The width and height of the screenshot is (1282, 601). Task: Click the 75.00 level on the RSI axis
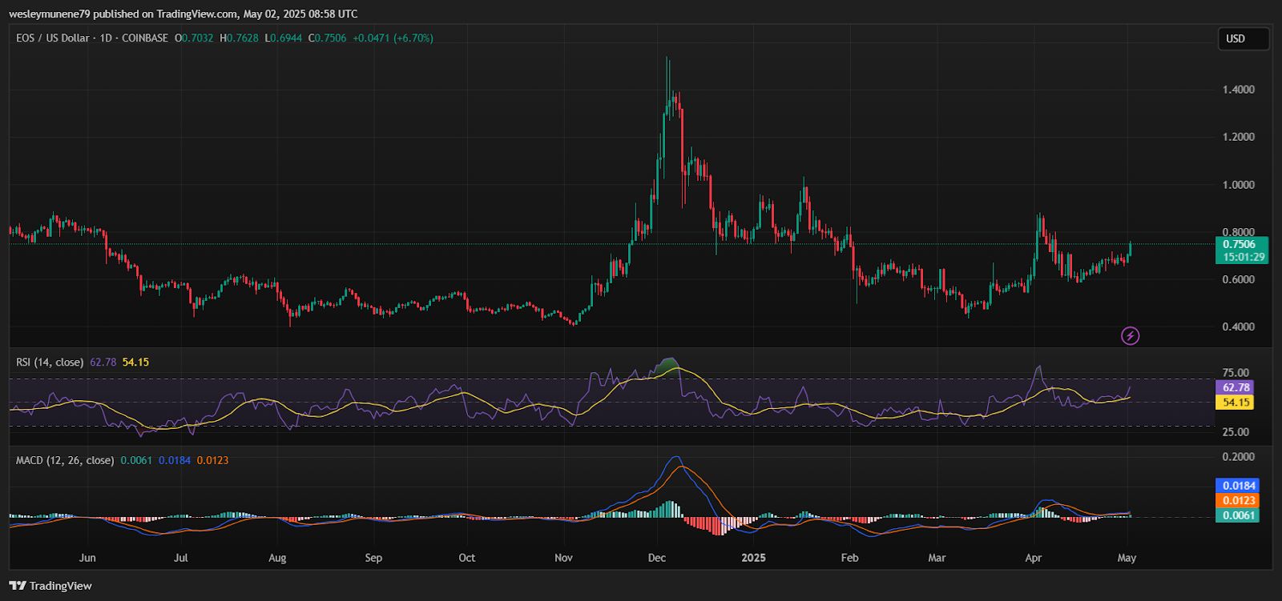coord(1236,373)
